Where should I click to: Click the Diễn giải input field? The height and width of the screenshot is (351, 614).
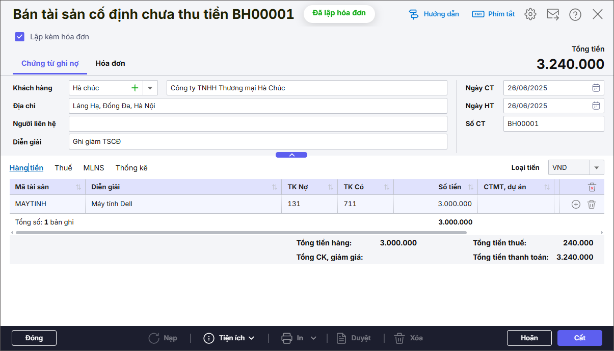click(257, 142)
